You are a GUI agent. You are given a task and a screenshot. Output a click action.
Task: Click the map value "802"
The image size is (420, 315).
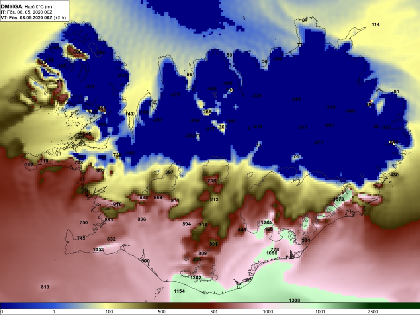coord(100,171)
